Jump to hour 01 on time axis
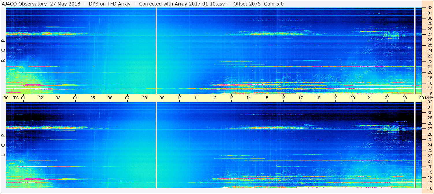This screenshot has height=194, width=434. 23,98
